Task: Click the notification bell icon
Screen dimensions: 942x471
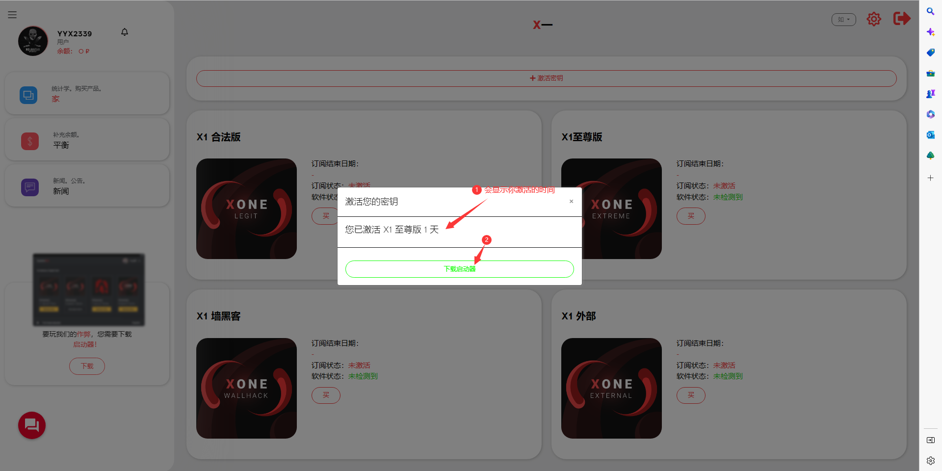Action: pyautogui.click(x=125, y=32)
